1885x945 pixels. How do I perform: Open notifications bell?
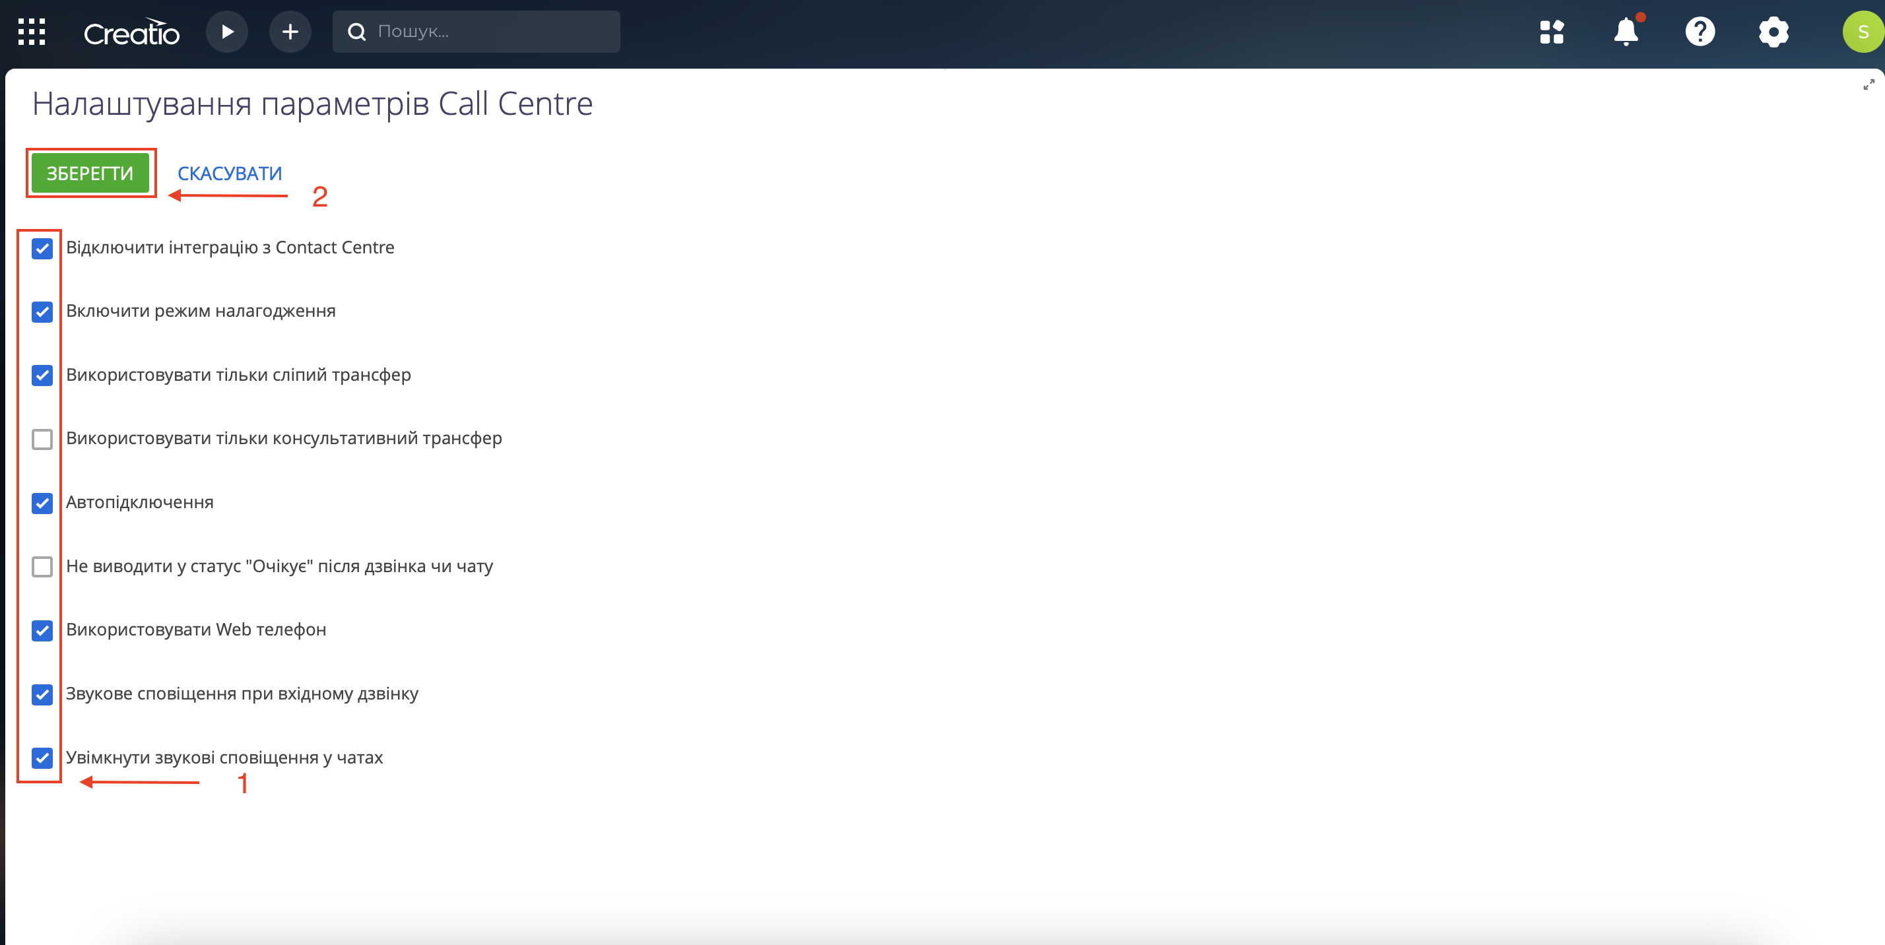[x=1626, y=32]
